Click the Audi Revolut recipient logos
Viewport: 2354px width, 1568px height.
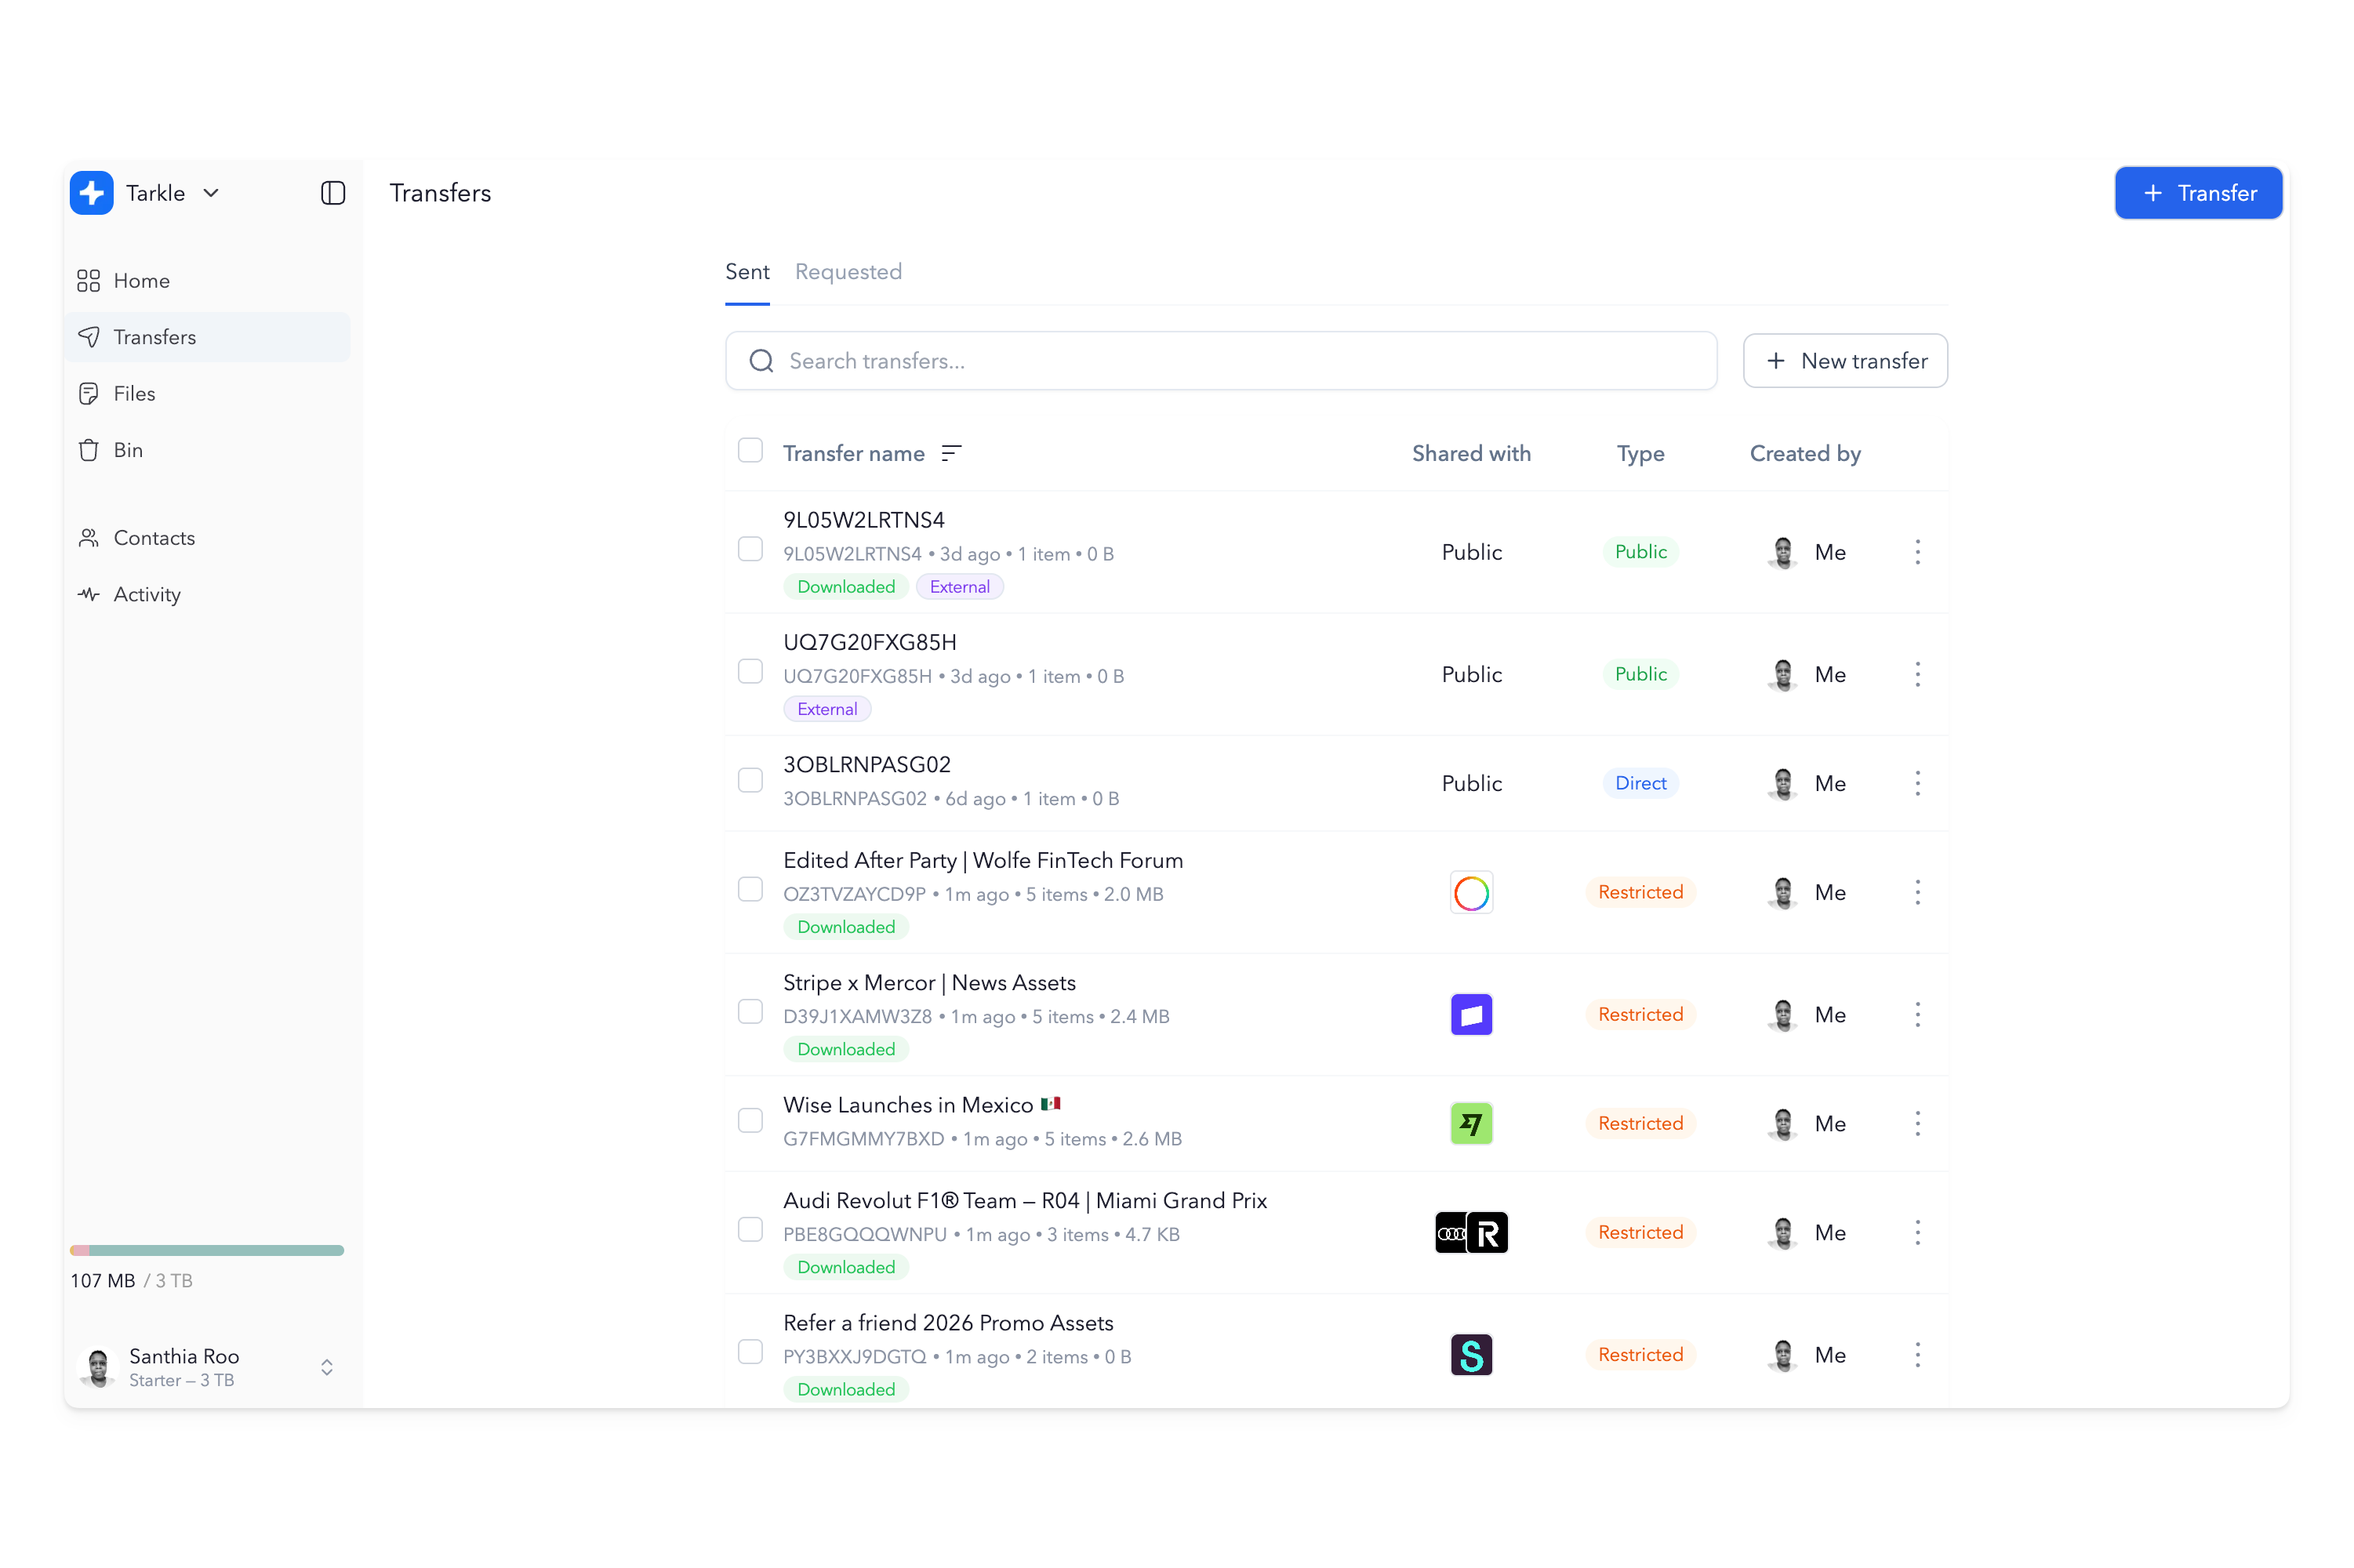click(1471, 1232)
